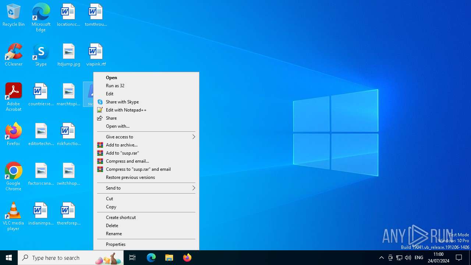471x265 pixels.
Task: Show hidden system tray icons
Action: pyautogui.click(x=382, y=258)
